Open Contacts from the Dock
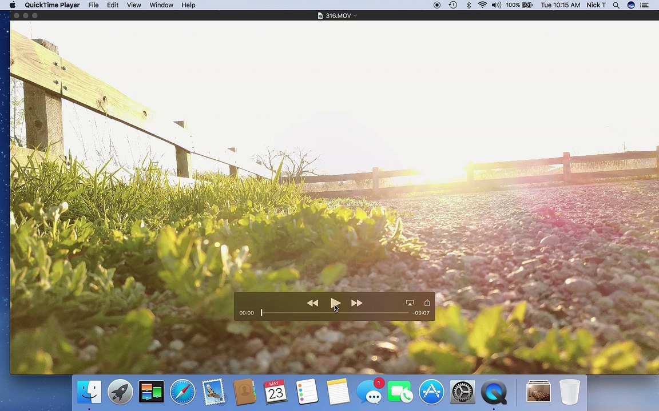Screen dimensions: 659x411 click(x=245, y=392)
